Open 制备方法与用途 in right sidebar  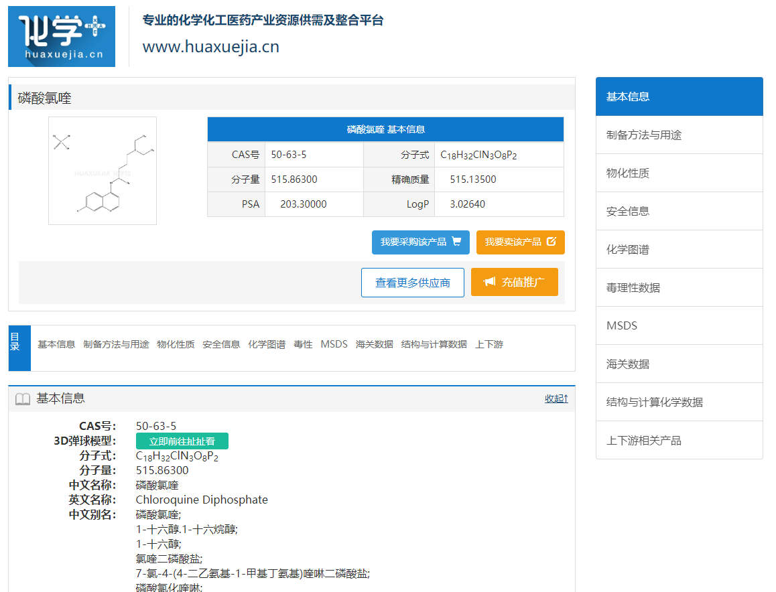(x=679, y=135)
